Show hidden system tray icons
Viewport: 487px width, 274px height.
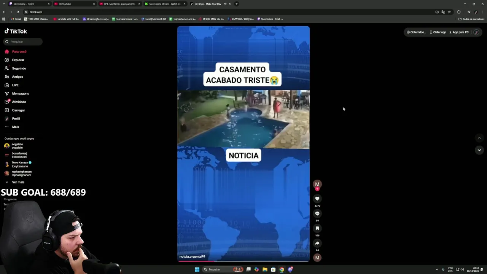[437, 269]
